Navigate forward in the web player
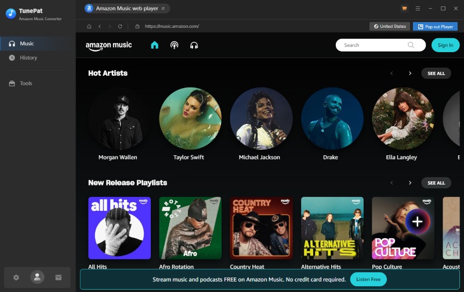The height and width of the screenshot is (292, 464). (110, 26)
